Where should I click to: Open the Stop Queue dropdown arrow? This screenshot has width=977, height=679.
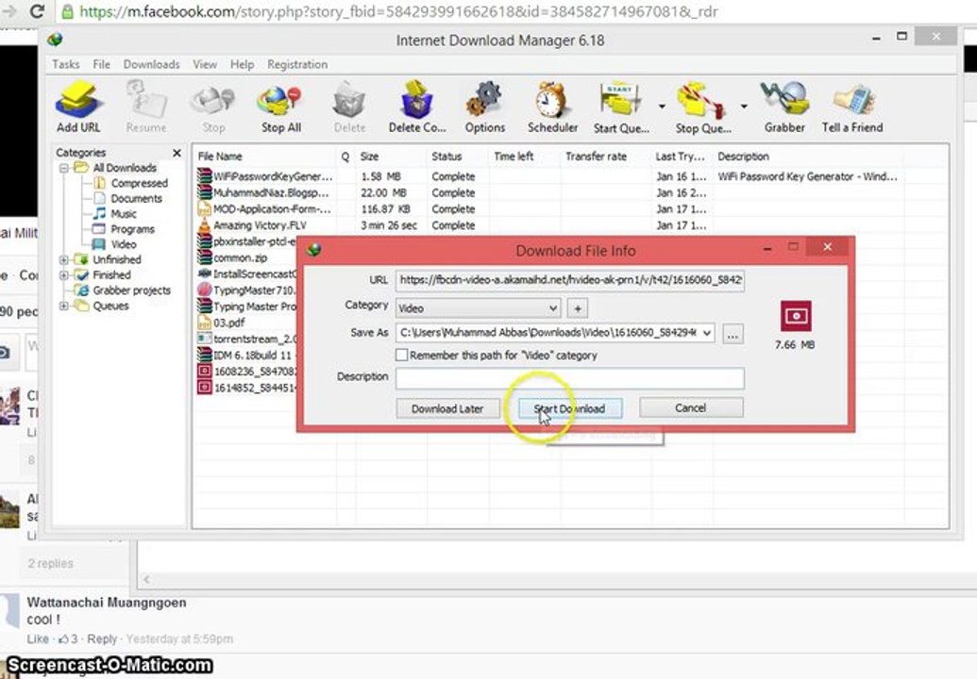coord(743,107)
